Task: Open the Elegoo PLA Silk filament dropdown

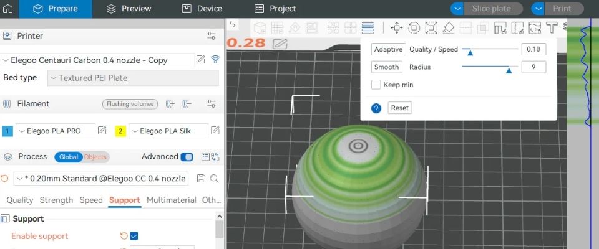Action: (x=168, y=131)
